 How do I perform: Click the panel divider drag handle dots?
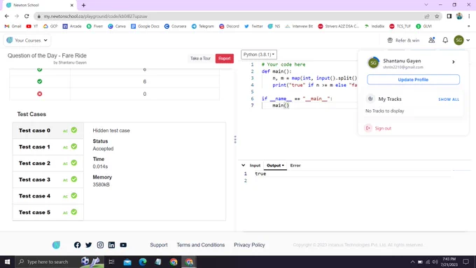pos(235,140)
